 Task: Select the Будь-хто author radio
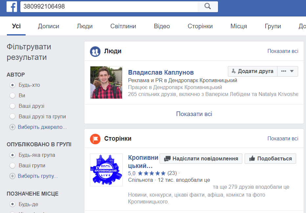pyautogui.click(x=12, y=85)
